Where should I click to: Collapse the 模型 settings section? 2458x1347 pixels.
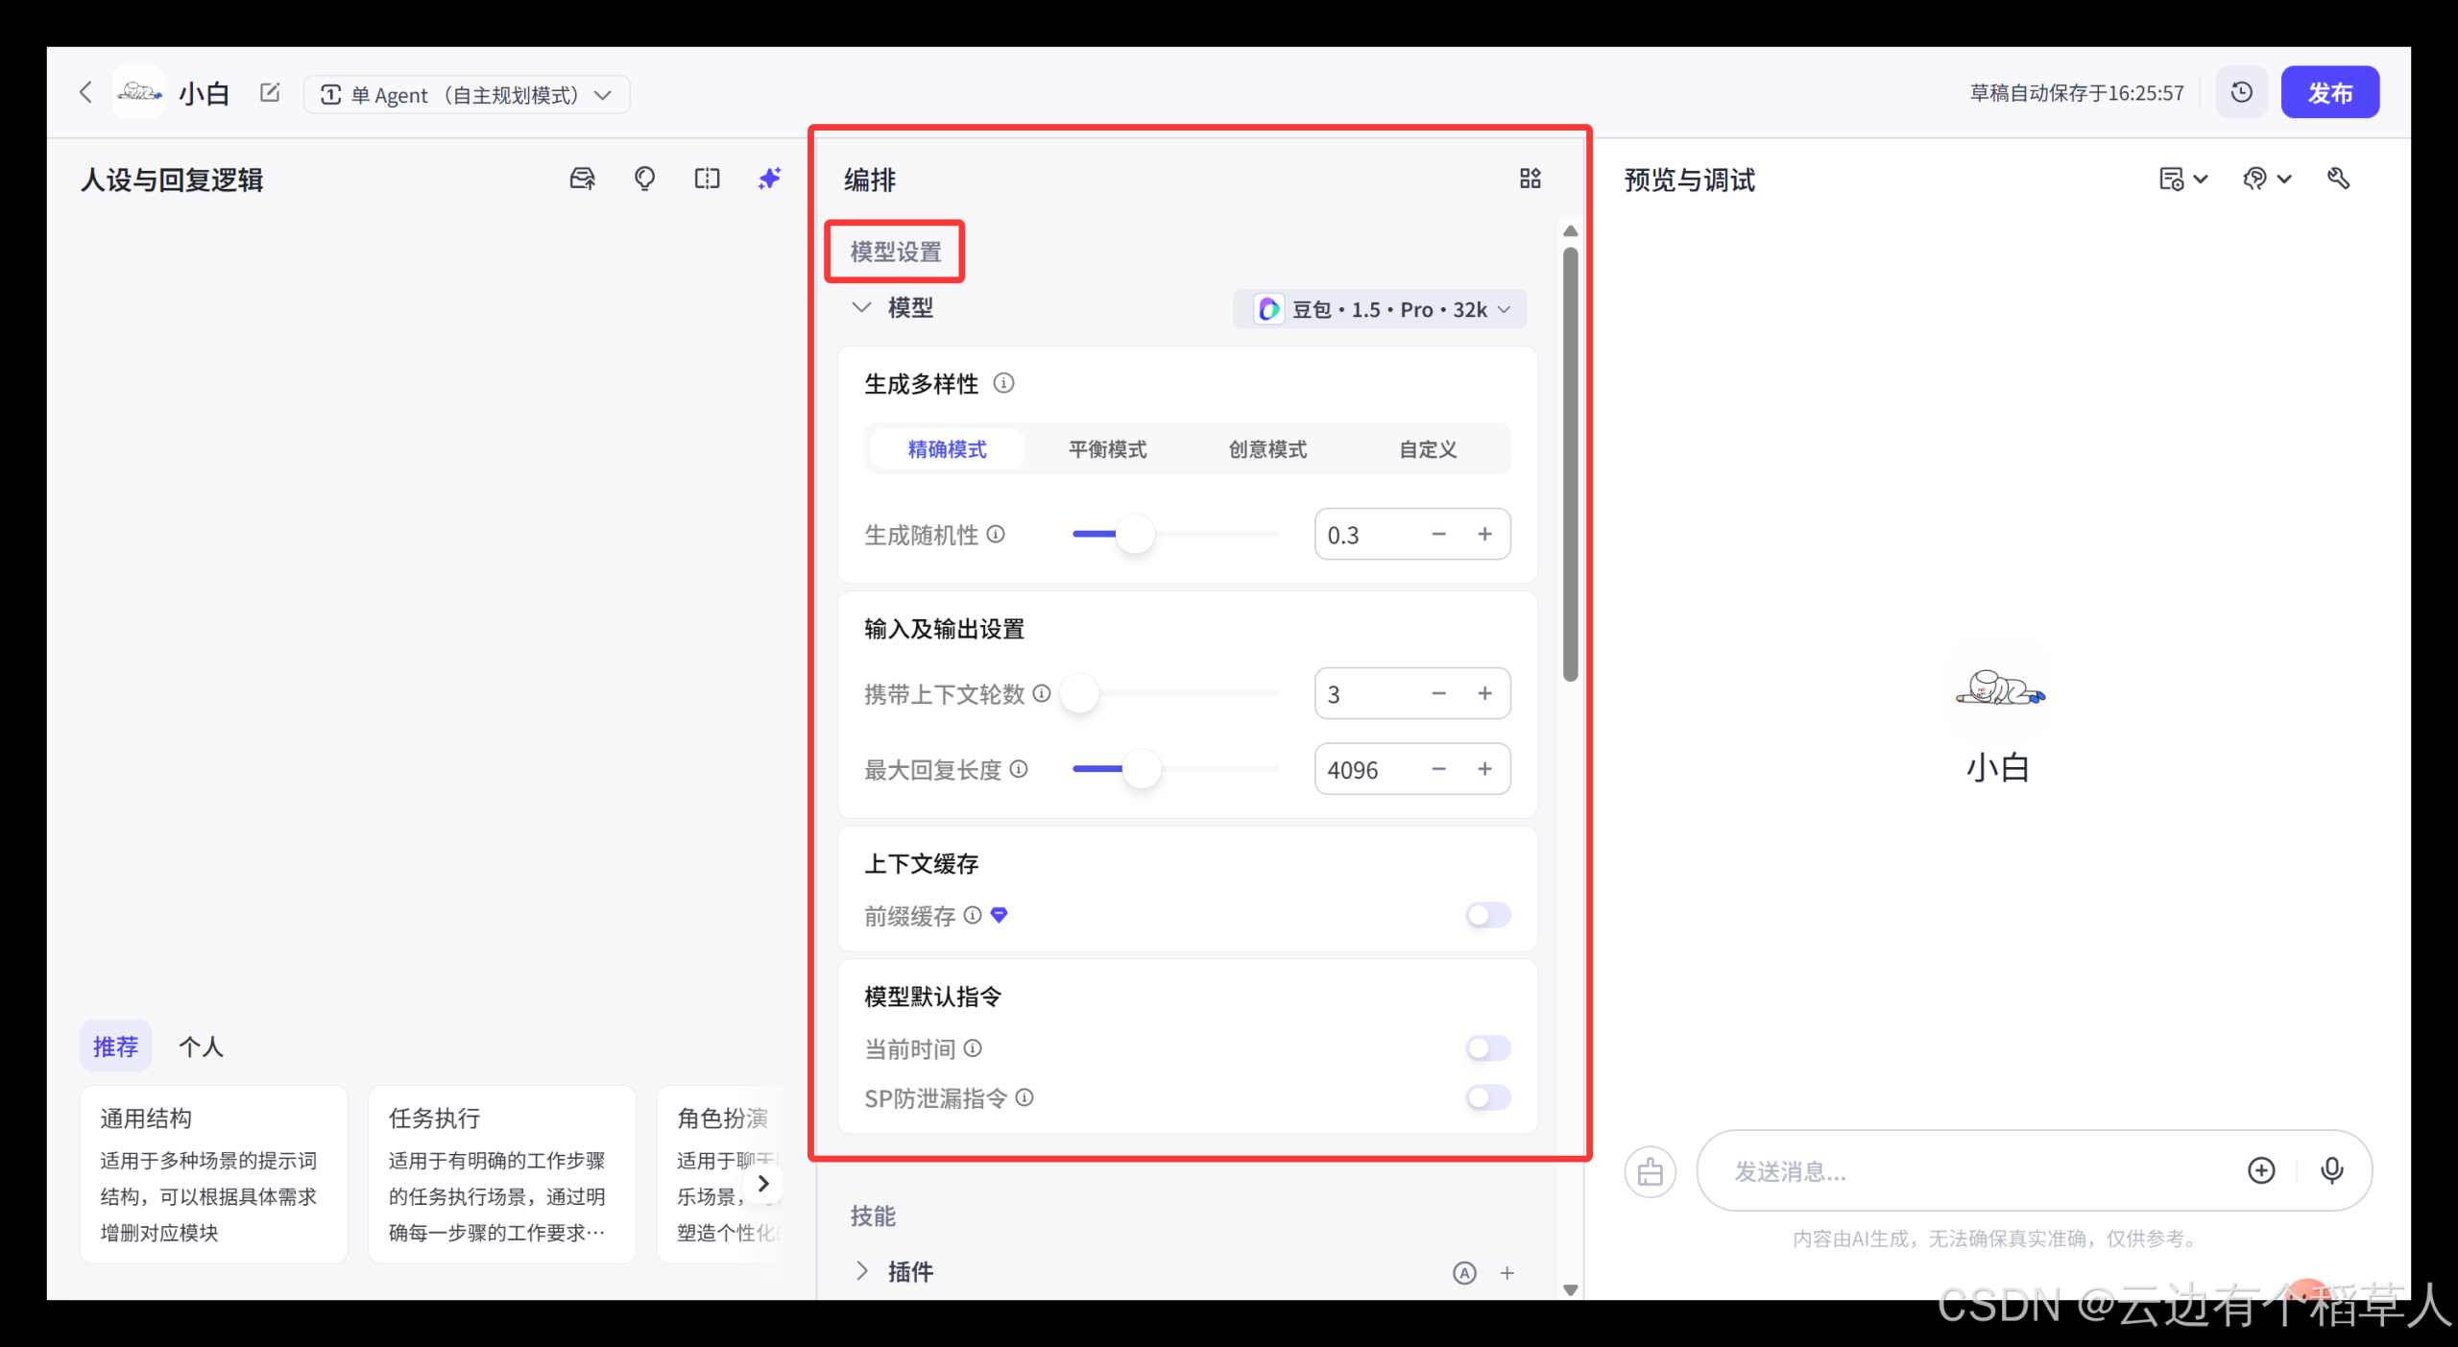click(x=861, y=307)
